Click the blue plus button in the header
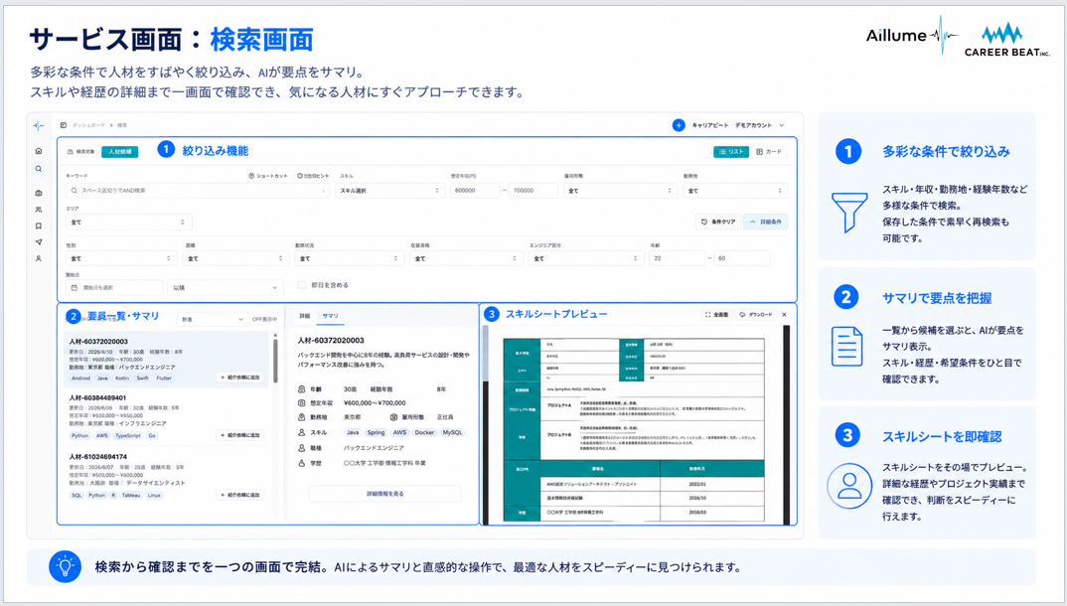The height and width of the screenshot is (606, 1067). coord(679,125)
